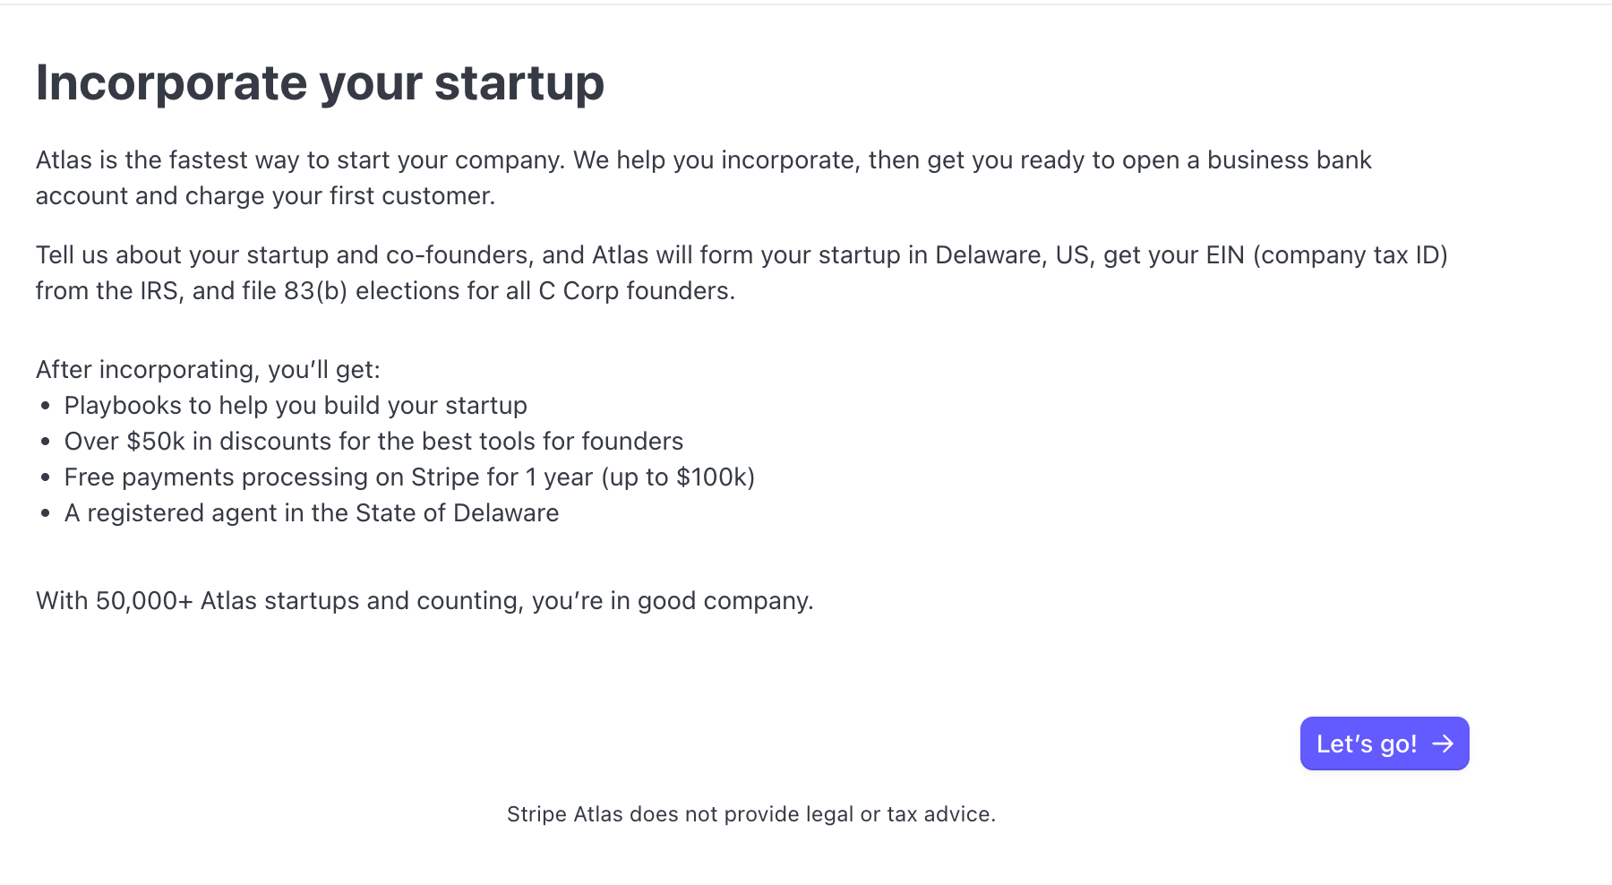This screenshot has height=885, width=1612.
Task: Click the bullet dot before 'A registered agent'
Action: tap(46, 514)
